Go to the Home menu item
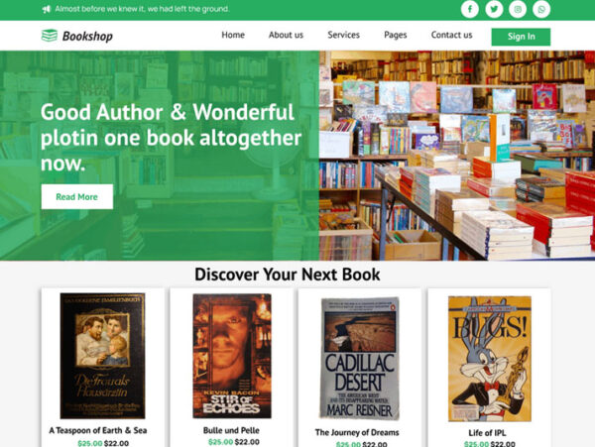Image resolution: width=595 pixels, height=447 pixels. click(233, 35)
